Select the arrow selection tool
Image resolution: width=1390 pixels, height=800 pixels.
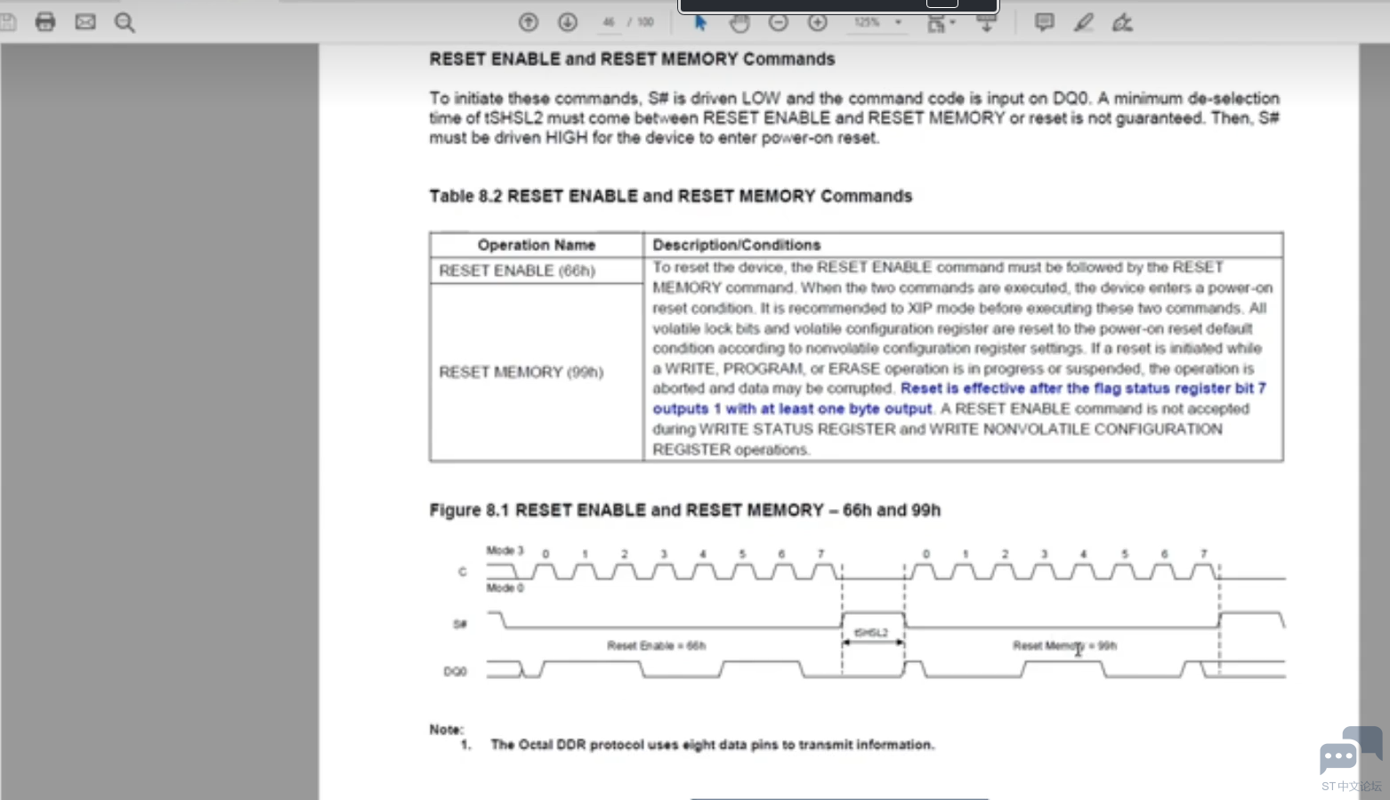pos(700,22)
